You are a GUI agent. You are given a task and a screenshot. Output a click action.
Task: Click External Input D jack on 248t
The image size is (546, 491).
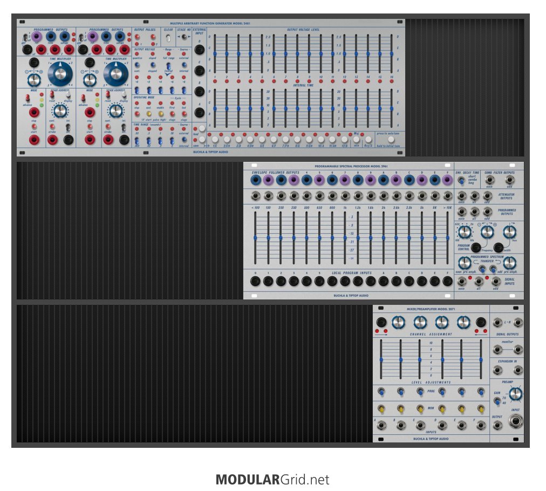tap(199, 50)
